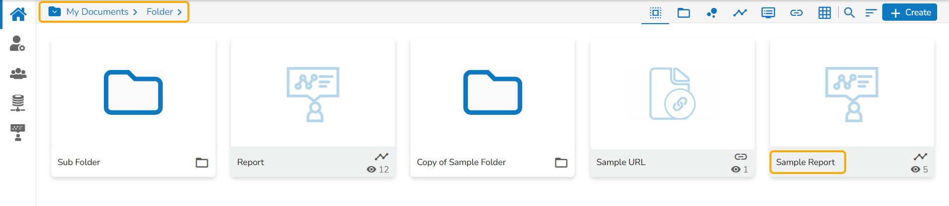949x206 pixels.
Task: Filter by line chart reports icon
Action: coord(740,13)
